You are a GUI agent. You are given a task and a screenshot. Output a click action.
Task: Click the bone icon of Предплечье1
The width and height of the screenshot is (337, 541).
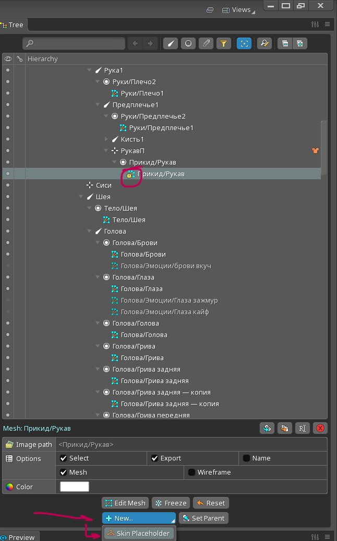[x=107, y=105]
